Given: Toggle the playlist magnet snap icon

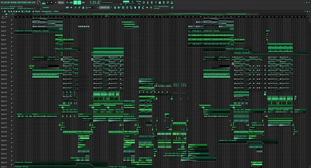Looking at the screenshot, I should 5,11.
